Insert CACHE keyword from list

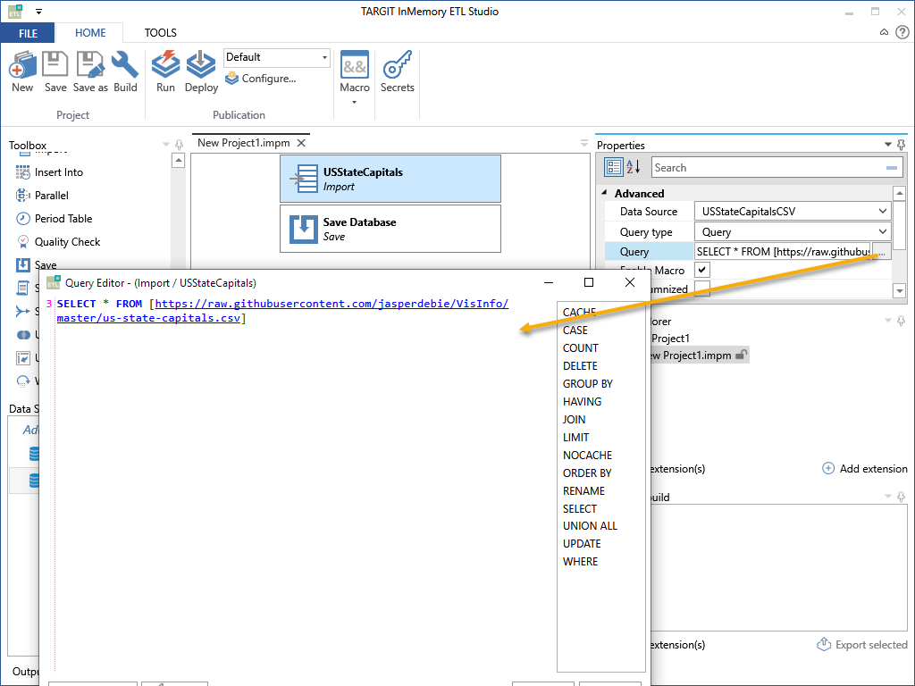pos(579,312)
